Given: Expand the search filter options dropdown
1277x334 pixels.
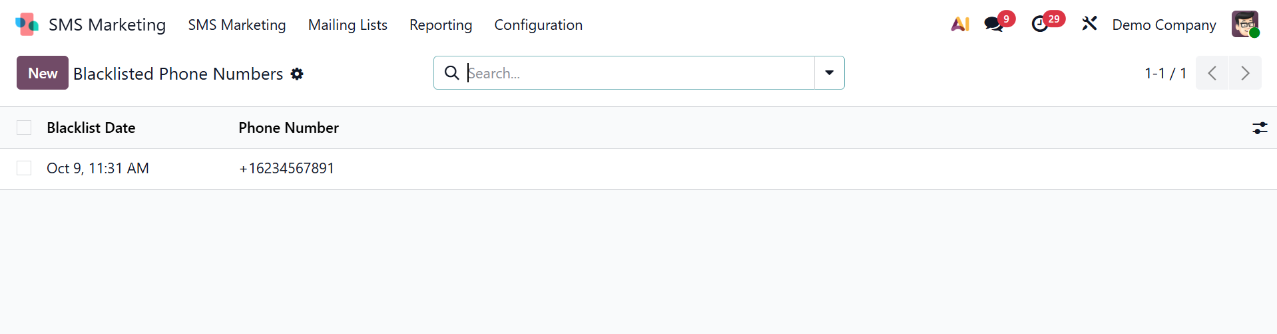Looking at the screenshot, I should (829, 73).
